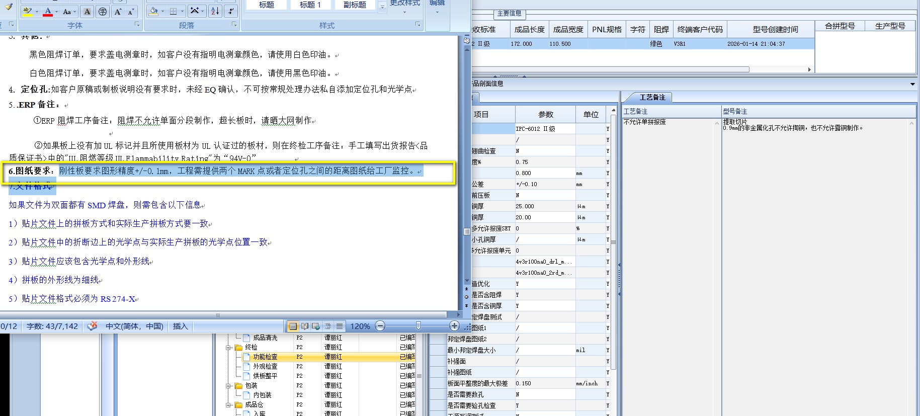Apply the 标题 style

click(x=267, y=5)
